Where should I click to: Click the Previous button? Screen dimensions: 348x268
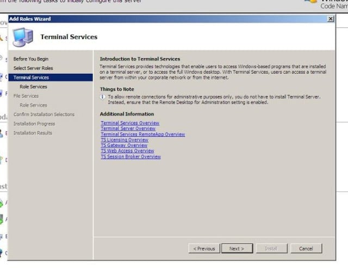pyautogui.click(x=204, y=248)
